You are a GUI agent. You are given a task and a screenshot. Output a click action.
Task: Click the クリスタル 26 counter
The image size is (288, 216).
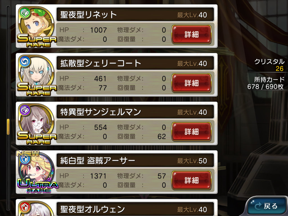click(x=269, y=65)
